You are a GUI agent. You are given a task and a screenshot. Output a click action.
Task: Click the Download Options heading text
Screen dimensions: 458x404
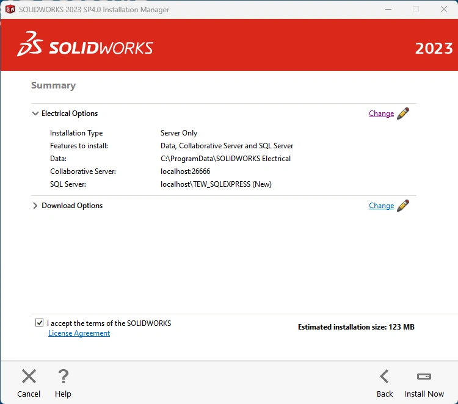[72, 206]
